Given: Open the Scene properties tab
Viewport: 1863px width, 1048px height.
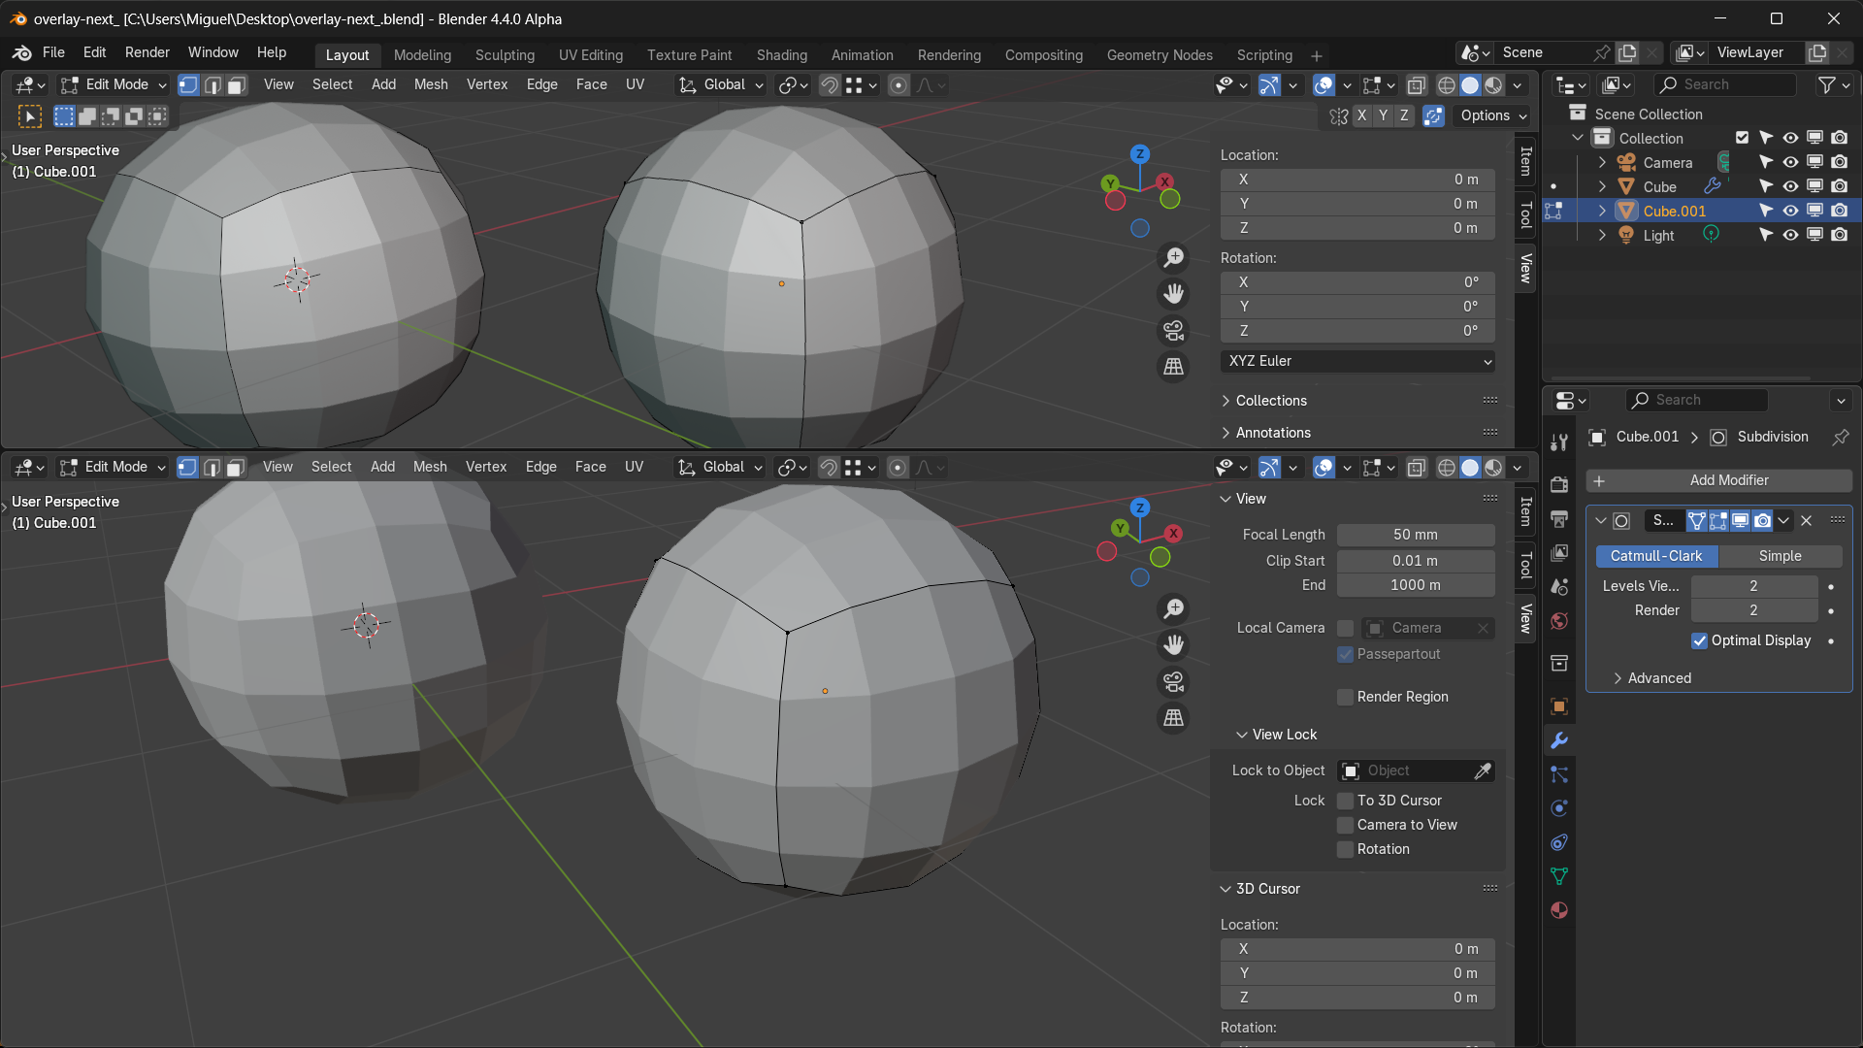Looking at the screenshot, I should 1559,587.
